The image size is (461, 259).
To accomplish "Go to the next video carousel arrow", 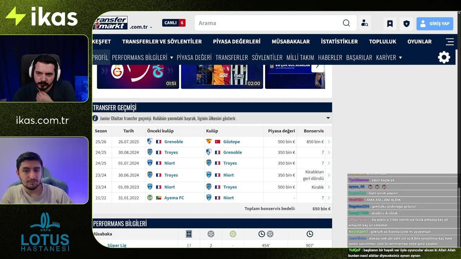I will click(317, 66).
